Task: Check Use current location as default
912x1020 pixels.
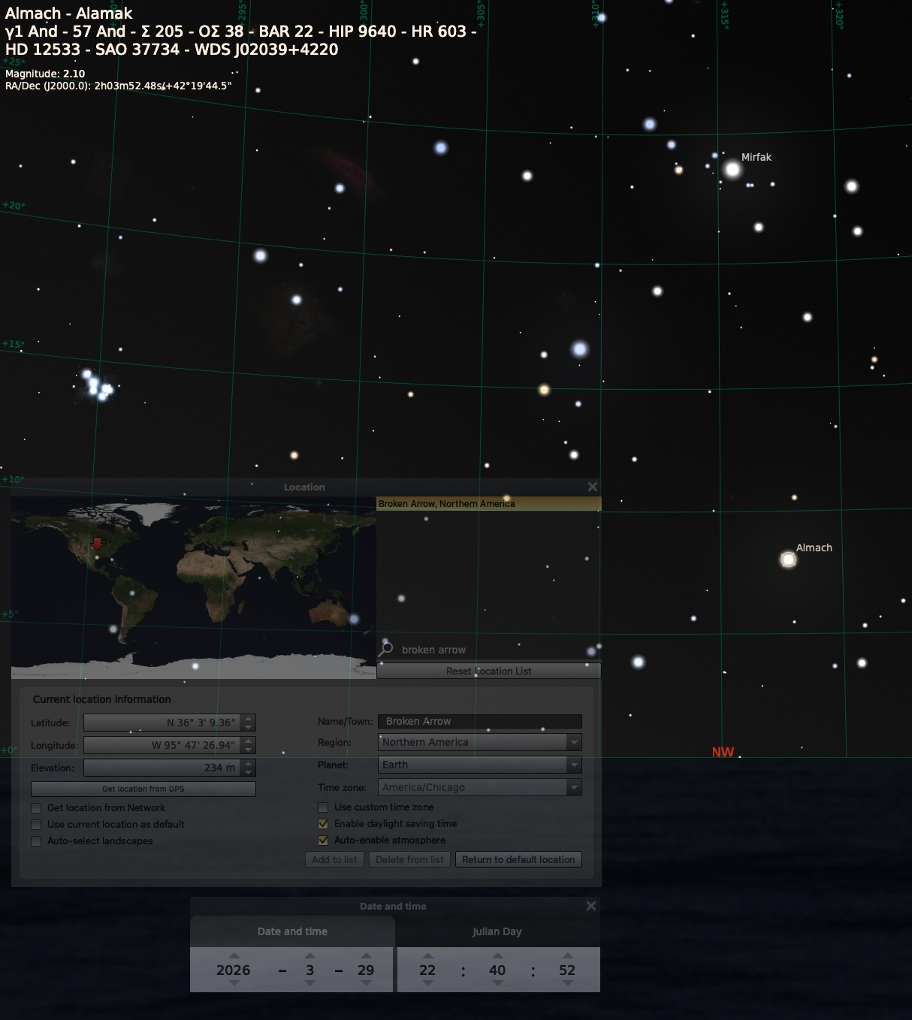Action: pos(36,825)
